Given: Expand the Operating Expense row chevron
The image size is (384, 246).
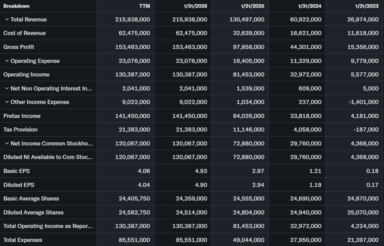Looking at the screenshot, I should pyautogui.click(x=7, y=61).
